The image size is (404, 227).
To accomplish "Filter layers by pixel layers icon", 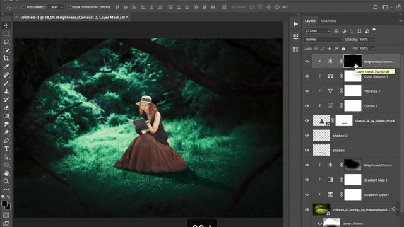I will (x=336, y=31).
